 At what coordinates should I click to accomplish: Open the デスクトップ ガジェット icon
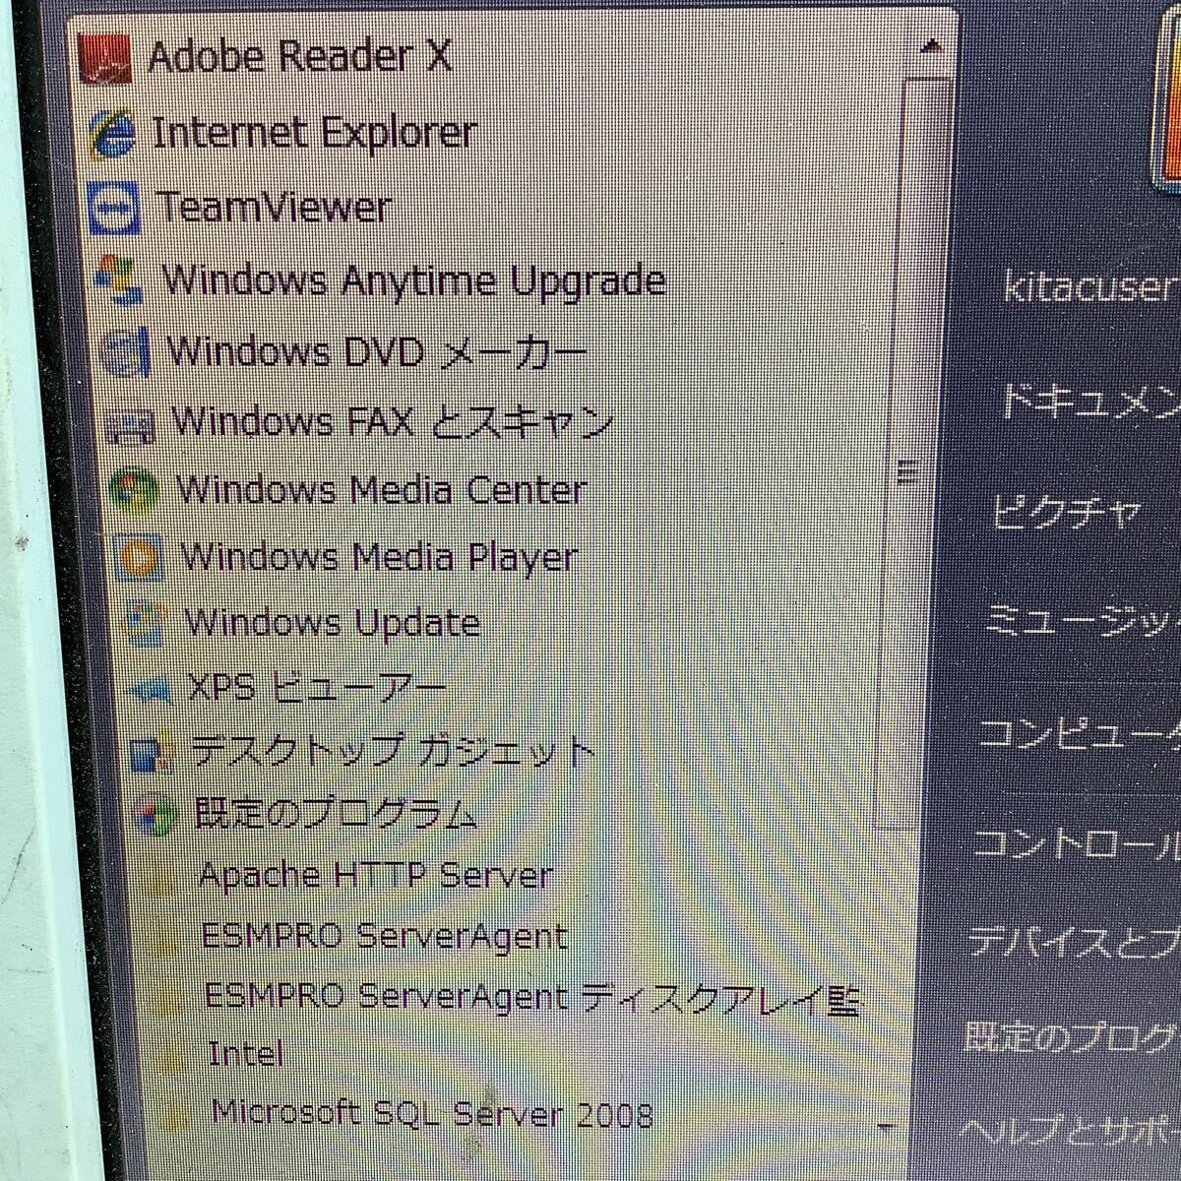152,754
